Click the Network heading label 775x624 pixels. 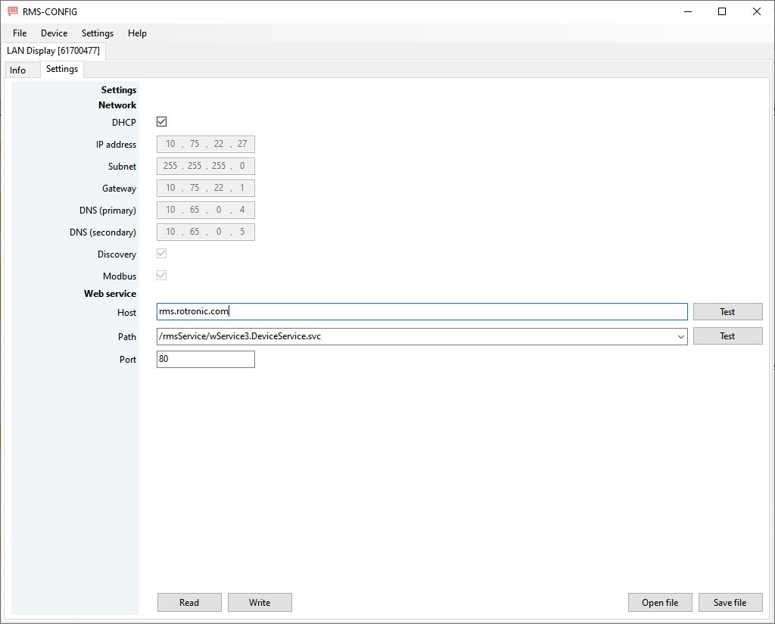pyautogui.click(x=117, y=105)
